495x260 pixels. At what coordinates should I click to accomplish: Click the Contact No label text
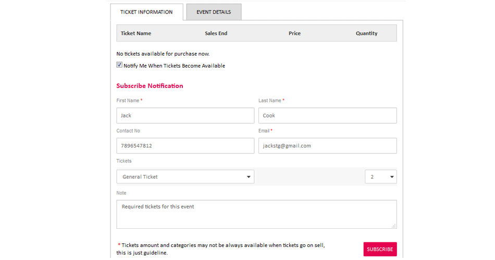(128, 131)
